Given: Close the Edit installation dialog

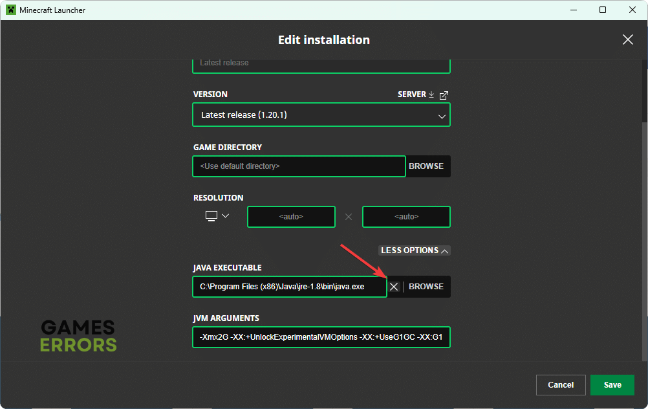Looking at the screenshot, I should (627, 39).
